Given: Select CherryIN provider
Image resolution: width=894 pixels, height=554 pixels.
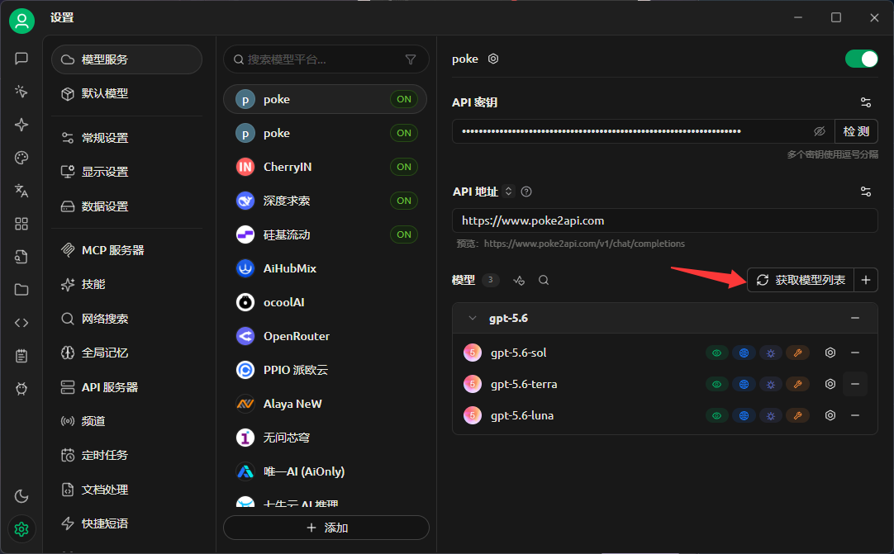Looking at the screenshot, I should pos(325,167).
